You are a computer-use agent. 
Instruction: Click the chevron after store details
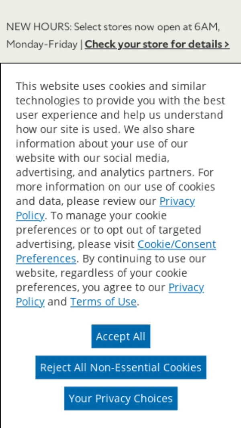click(x=227, y=44)
